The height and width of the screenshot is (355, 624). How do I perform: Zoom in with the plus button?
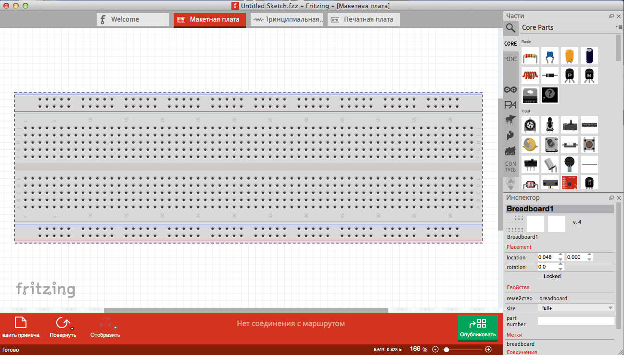pyautogui.click(x=488, y=349)
